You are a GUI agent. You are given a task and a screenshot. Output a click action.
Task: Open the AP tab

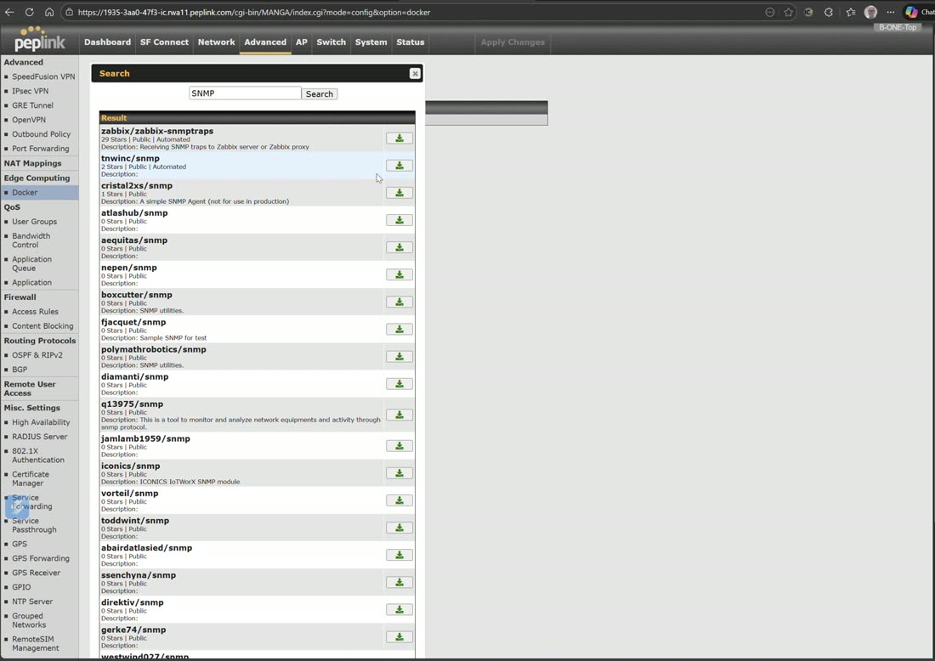pyautogui.click(x=302, y=42)
